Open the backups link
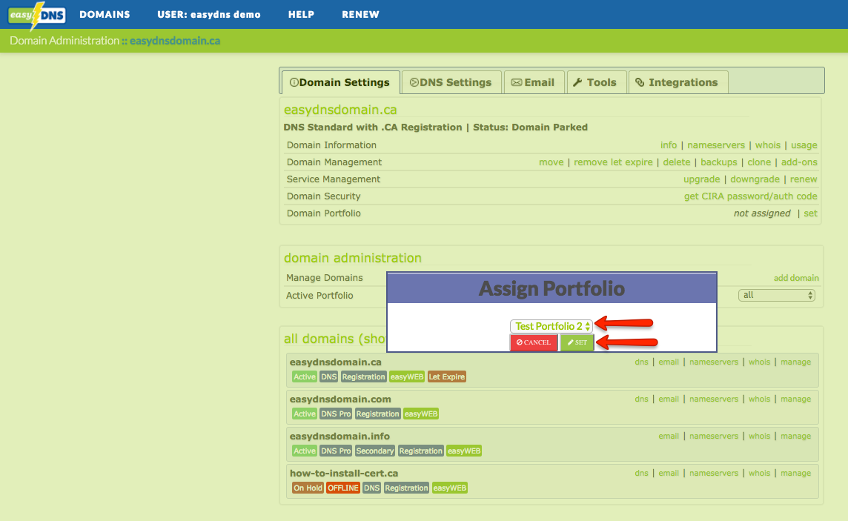 719,162
